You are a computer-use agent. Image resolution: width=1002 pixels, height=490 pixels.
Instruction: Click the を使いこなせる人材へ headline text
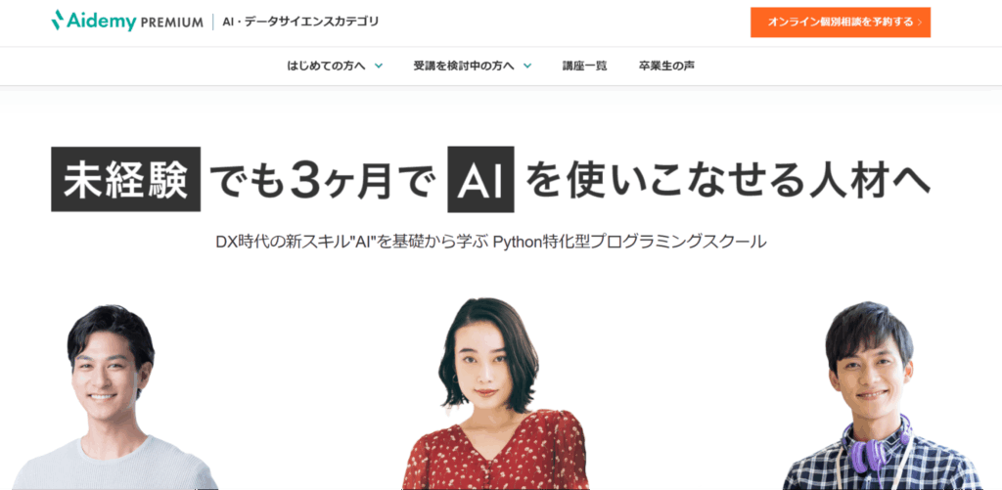pos(728,181)
